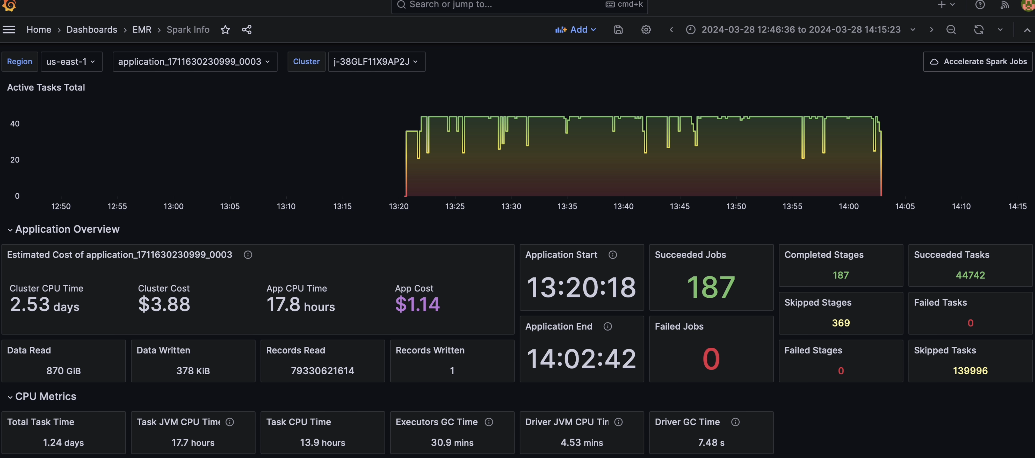The image size is (1035, 458).
Task: Open the us-east-1 region dropdown
Action: pyautogui.click(x=71, y=61)
